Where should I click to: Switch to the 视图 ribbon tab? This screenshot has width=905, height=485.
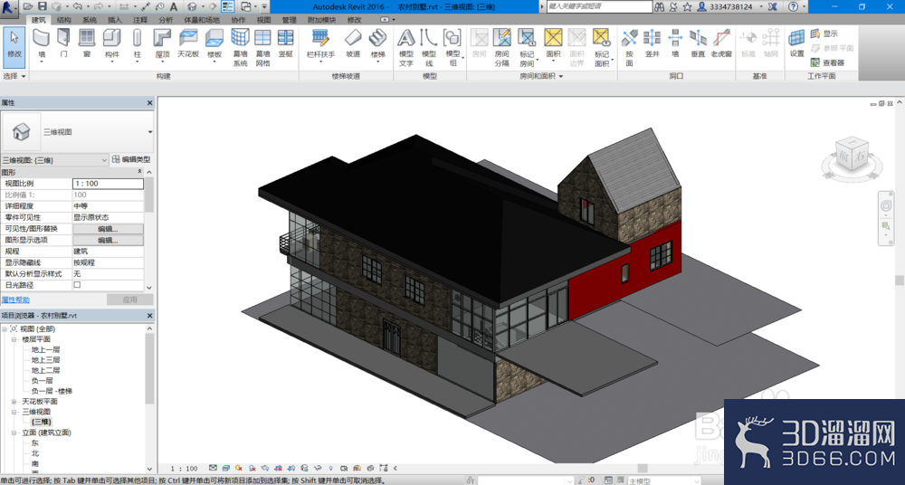[263, 20]
